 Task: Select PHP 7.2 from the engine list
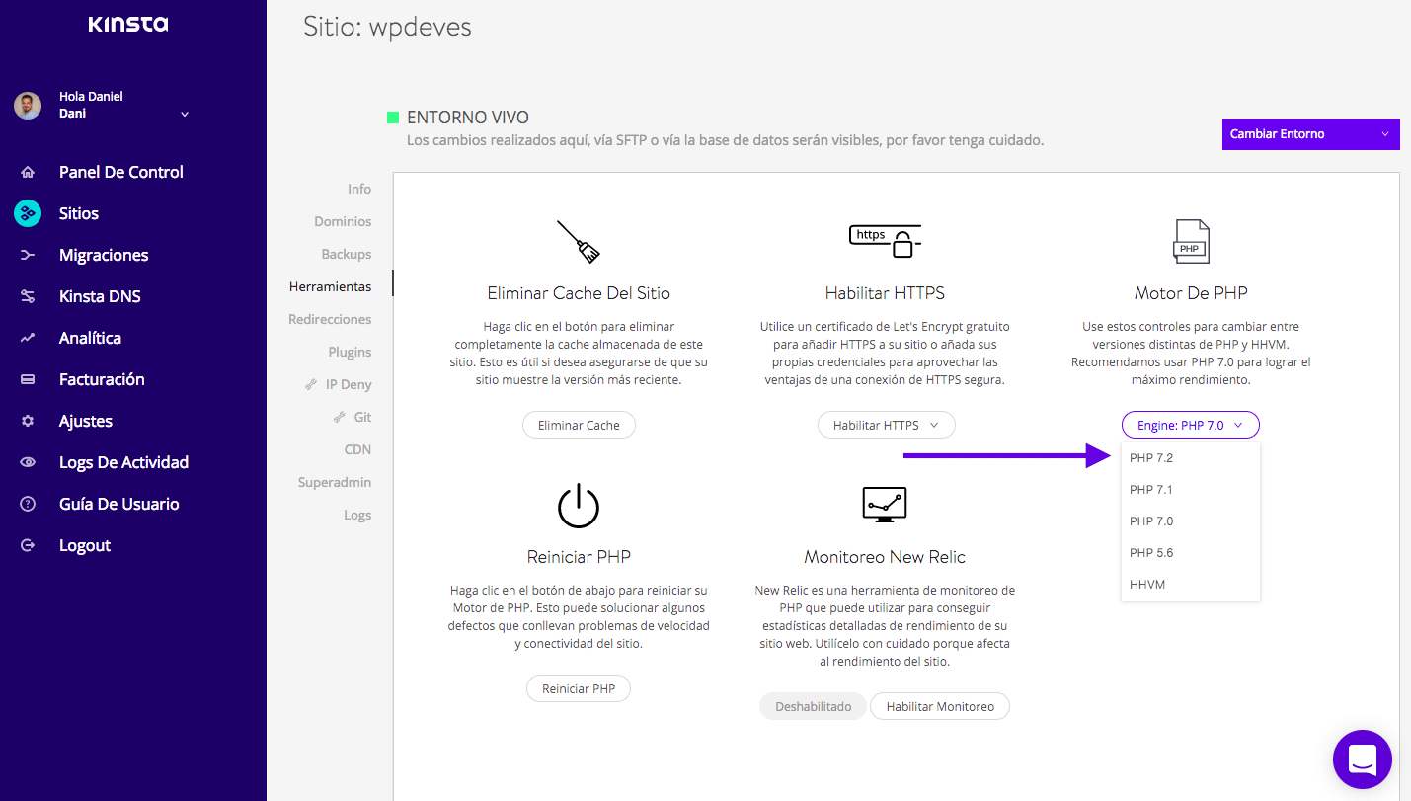[x=1151, y=458]
